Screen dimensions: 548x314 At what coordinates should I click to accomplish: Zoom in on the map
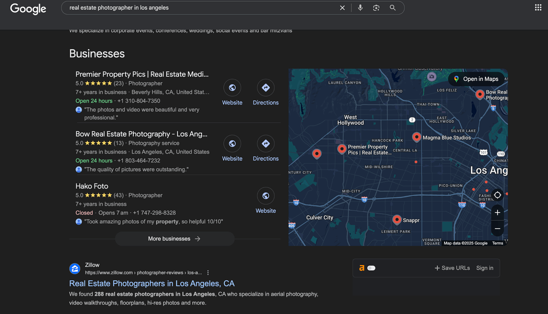(x=497, y=212)
